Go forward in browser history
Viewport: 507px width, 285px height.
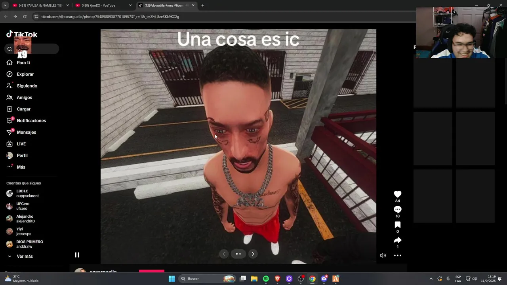15,17
